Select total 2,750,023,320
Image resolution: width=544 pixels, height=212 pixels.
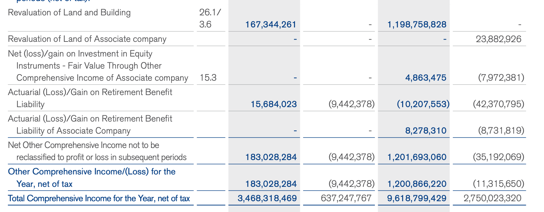click(x=492, y=198)
